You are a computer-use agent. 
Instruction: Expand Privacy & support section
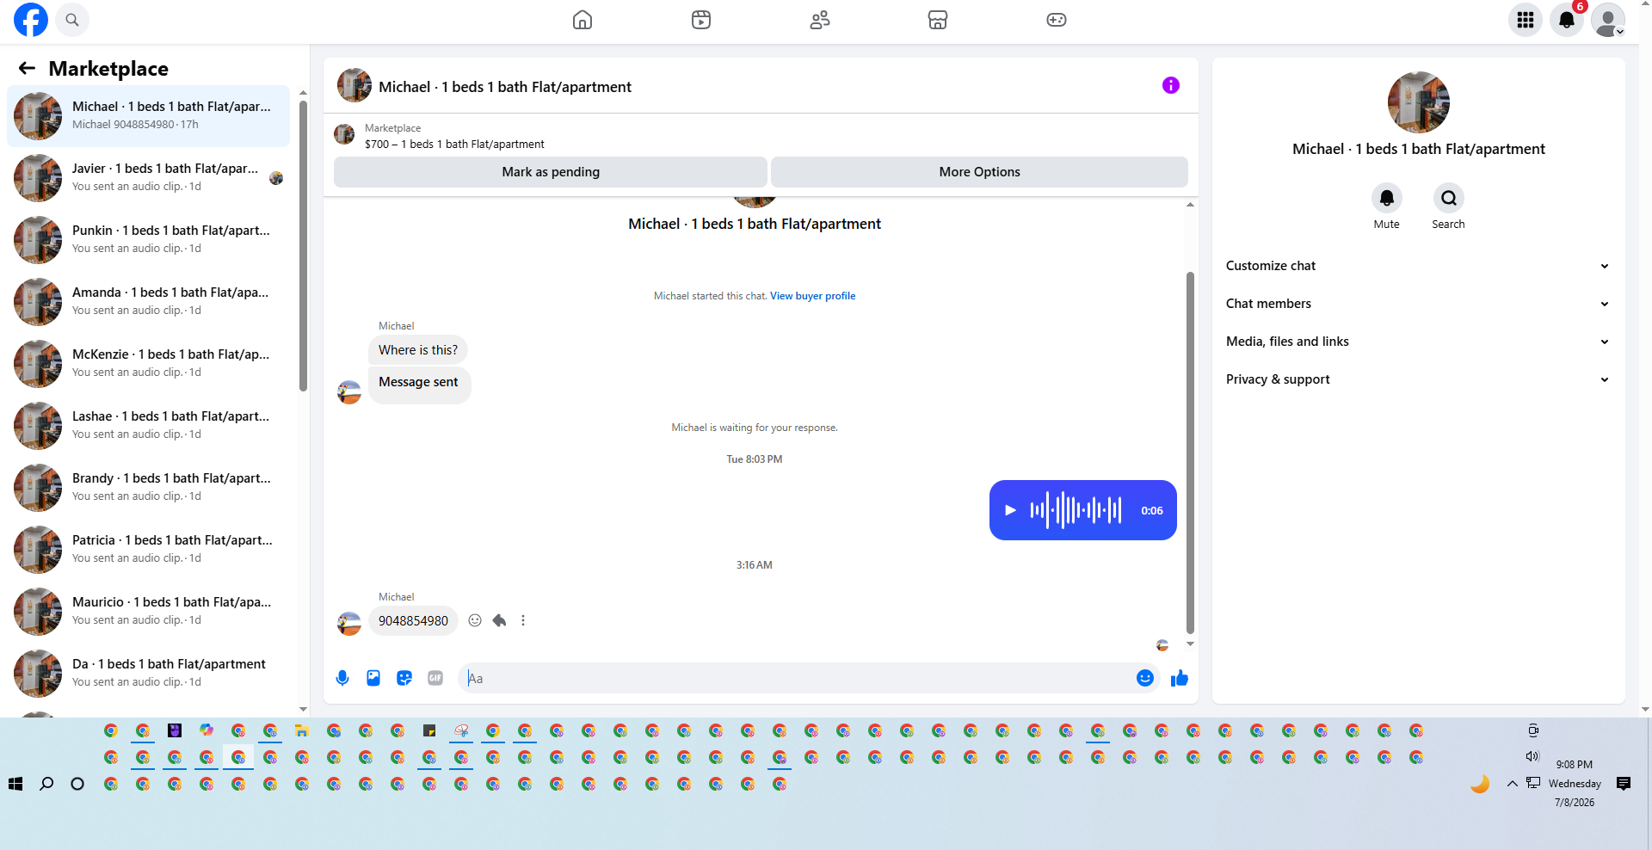pos(1418,379)
